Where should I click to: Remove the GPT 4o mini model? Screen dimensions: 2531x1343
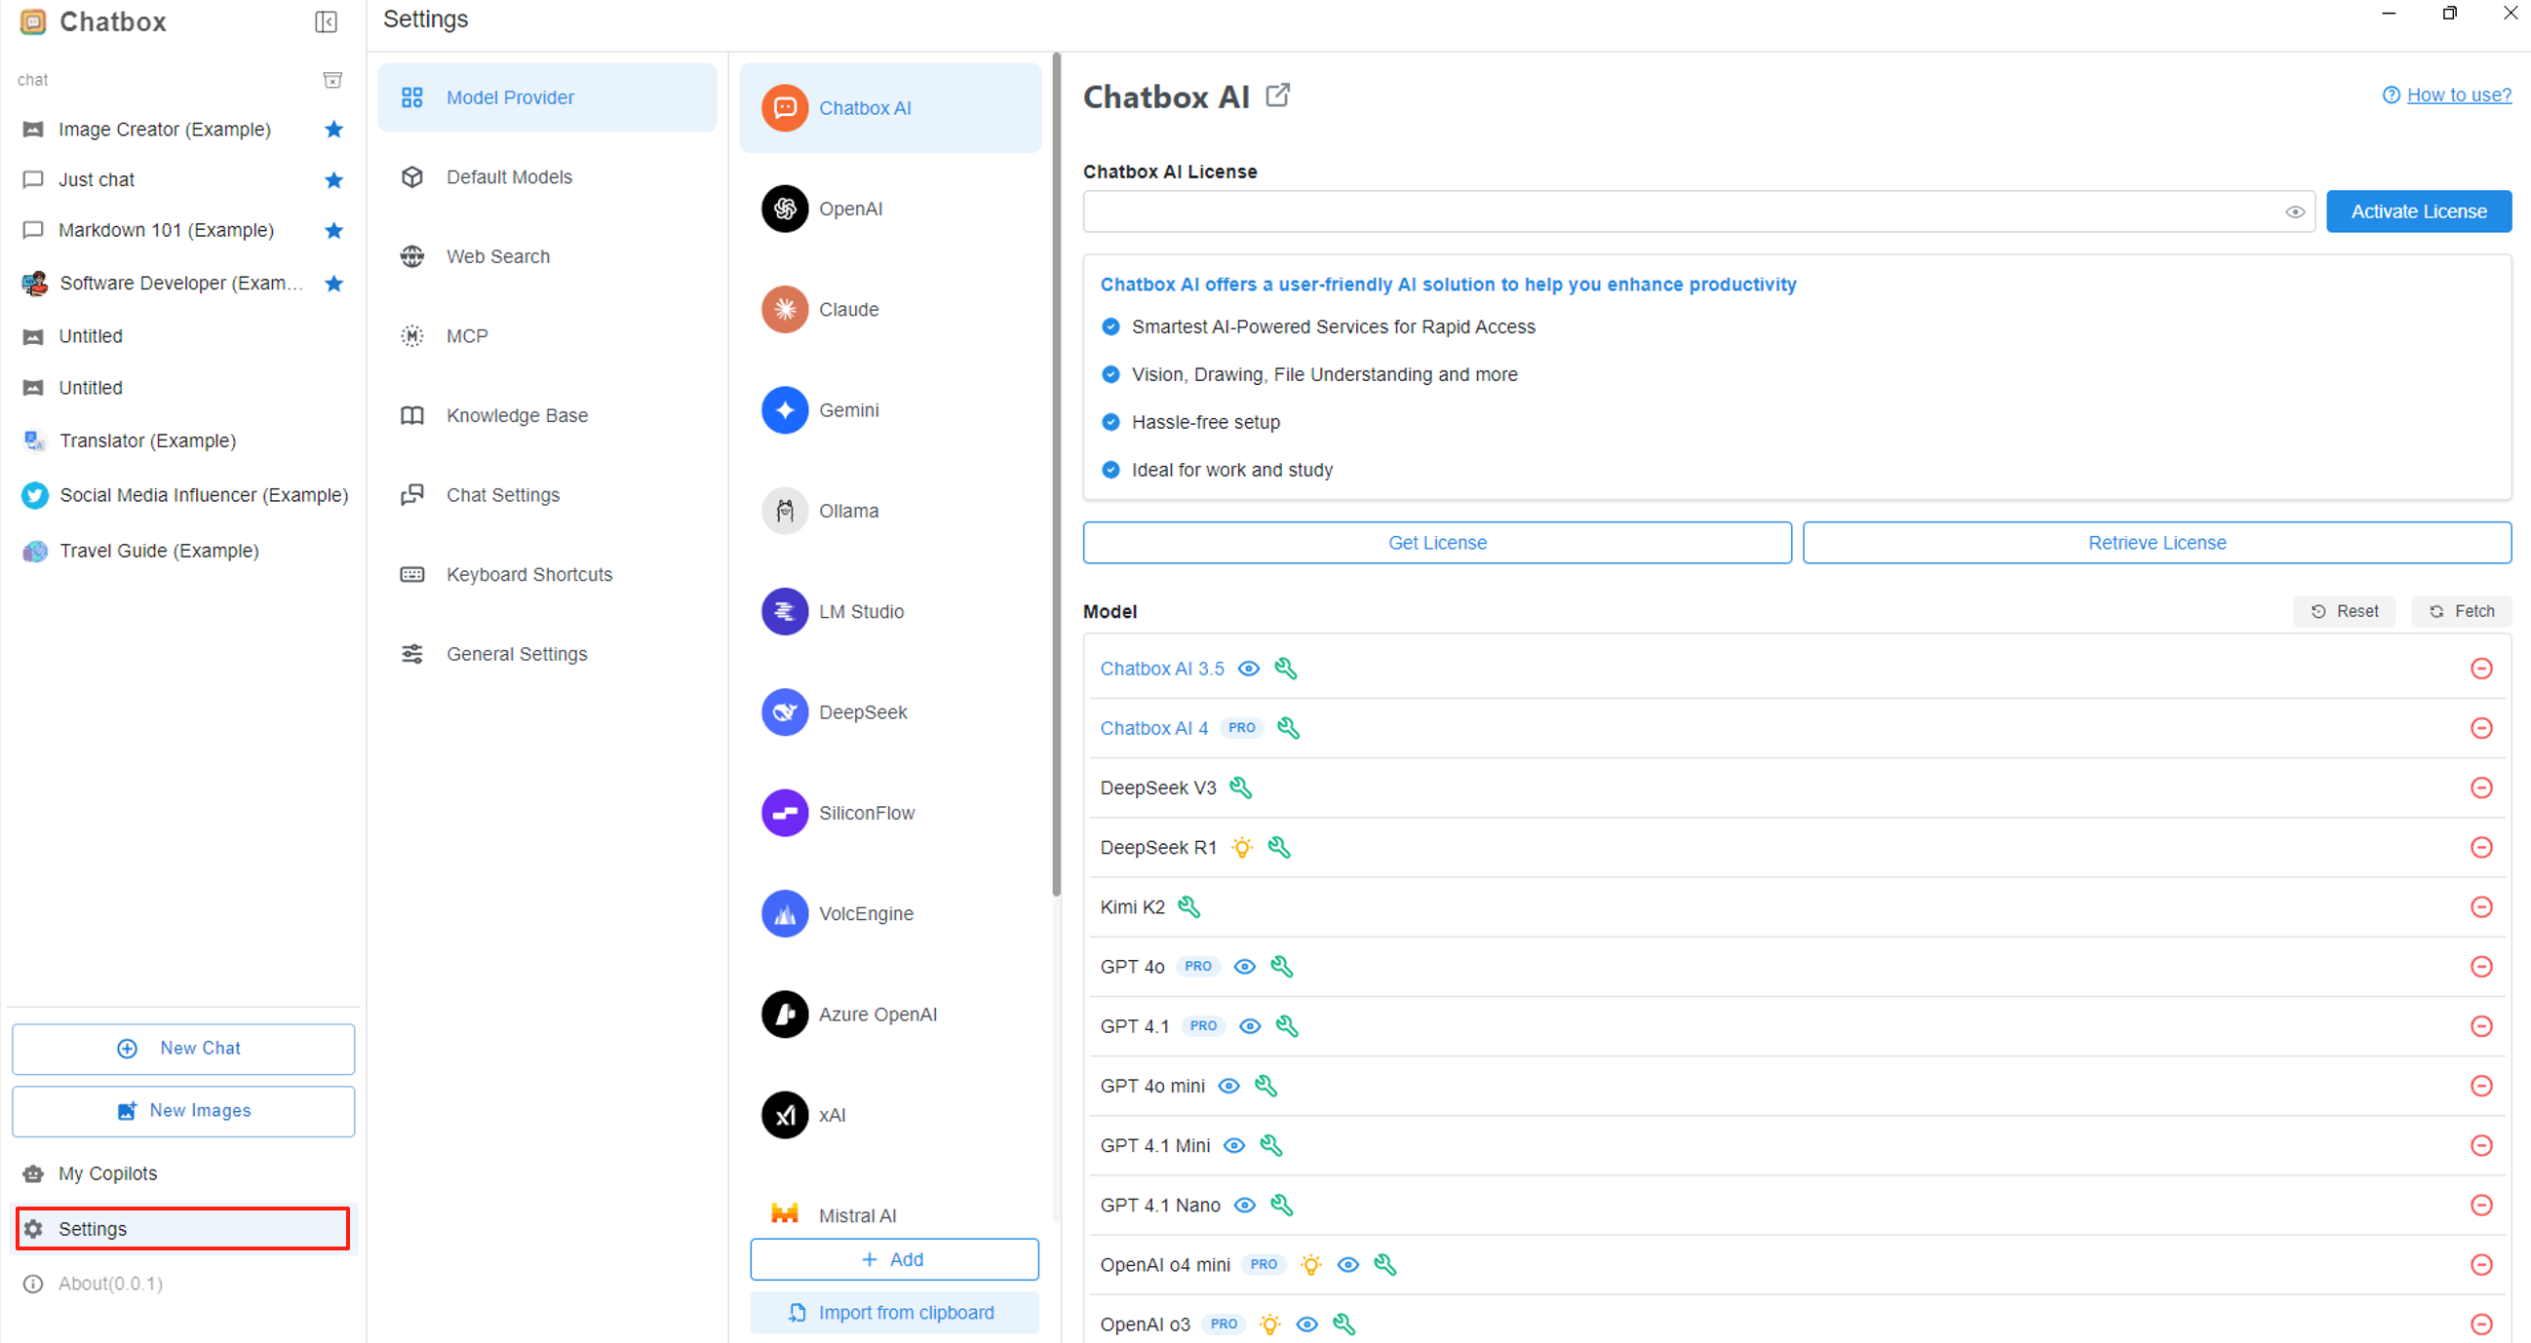pyautogui.click(x=2481, y=1086)
